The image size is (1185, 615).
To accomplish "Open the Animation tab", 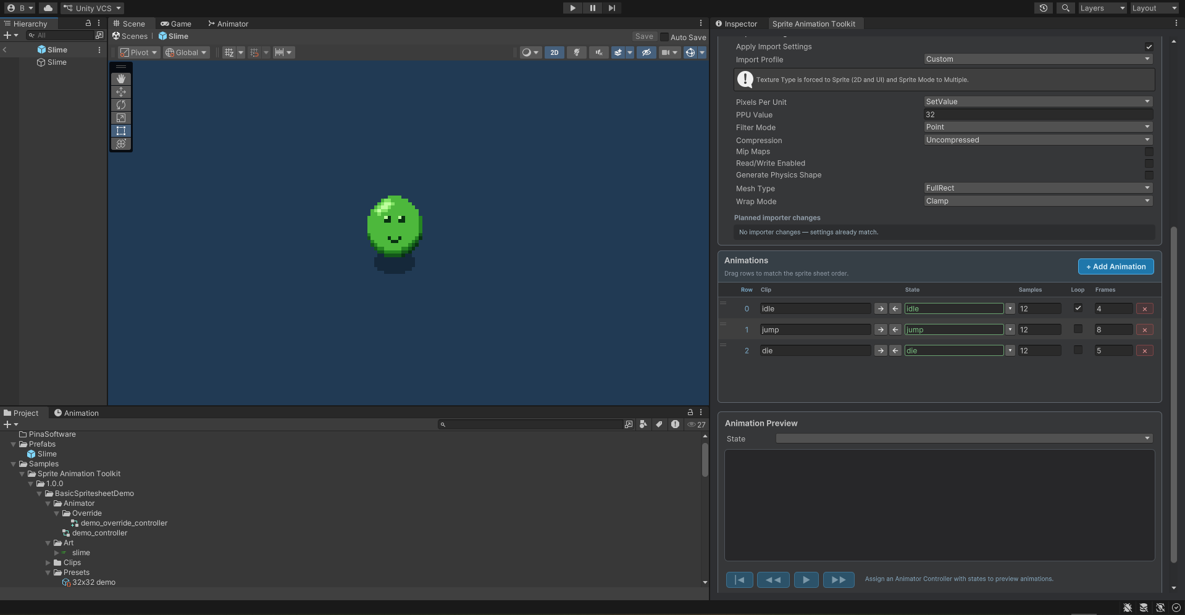I will (x=77, y=413).
